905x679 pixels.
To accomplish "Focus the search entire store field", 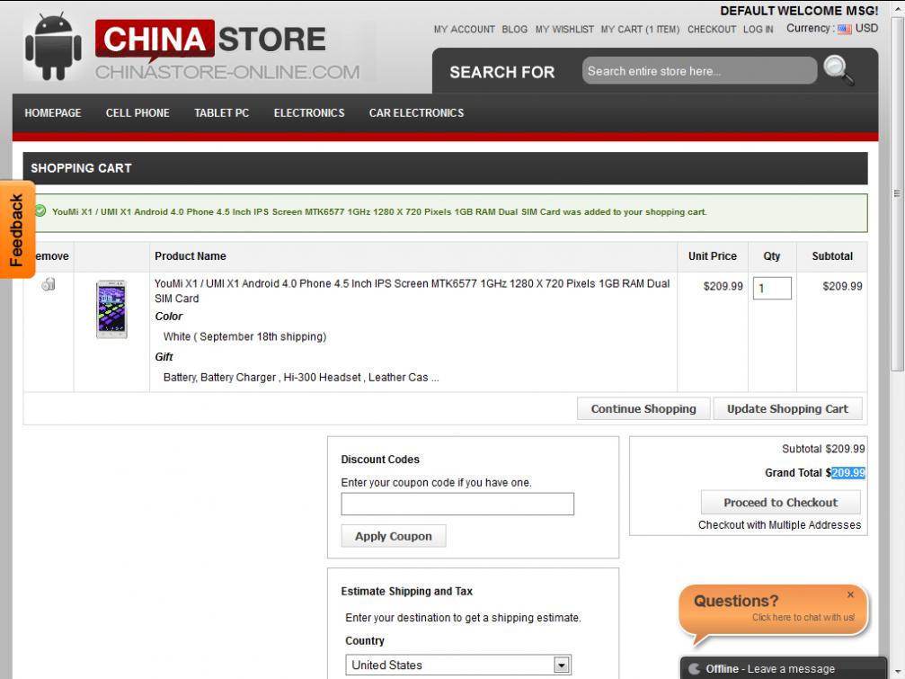I will click(699, 71).
